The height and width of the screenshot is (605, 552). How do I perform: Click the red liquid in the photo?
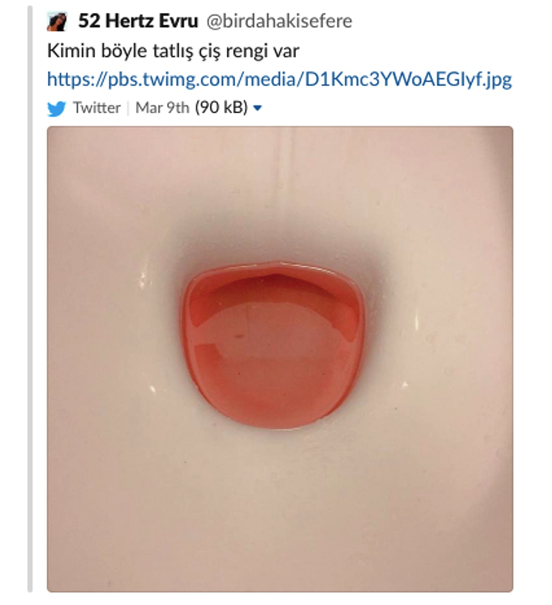click(274, 350)
